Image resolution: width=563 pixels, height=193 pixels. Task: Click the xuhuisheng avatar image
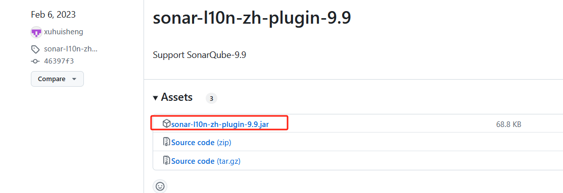point(36,32)
